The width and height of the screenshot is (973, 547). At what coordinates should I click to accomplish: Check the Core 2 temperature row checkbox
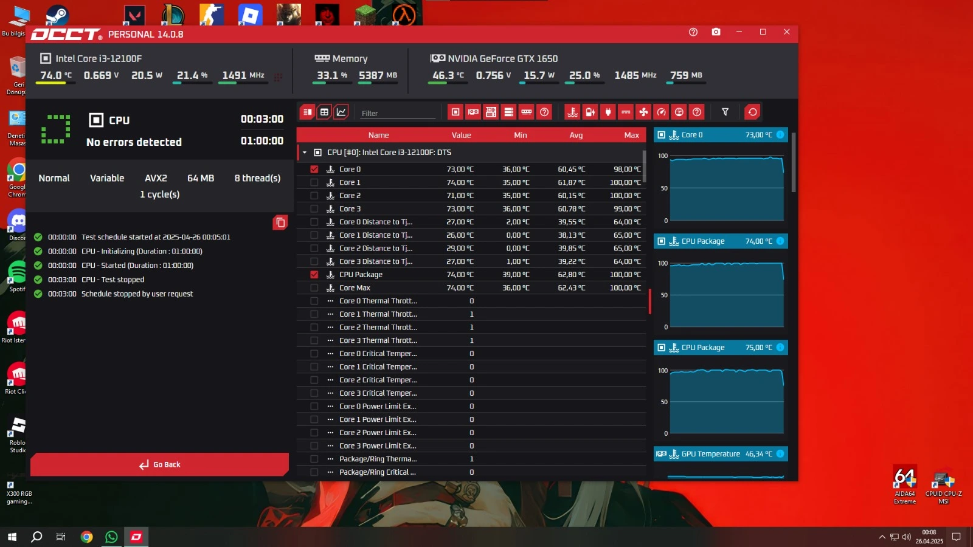point(314,196)
